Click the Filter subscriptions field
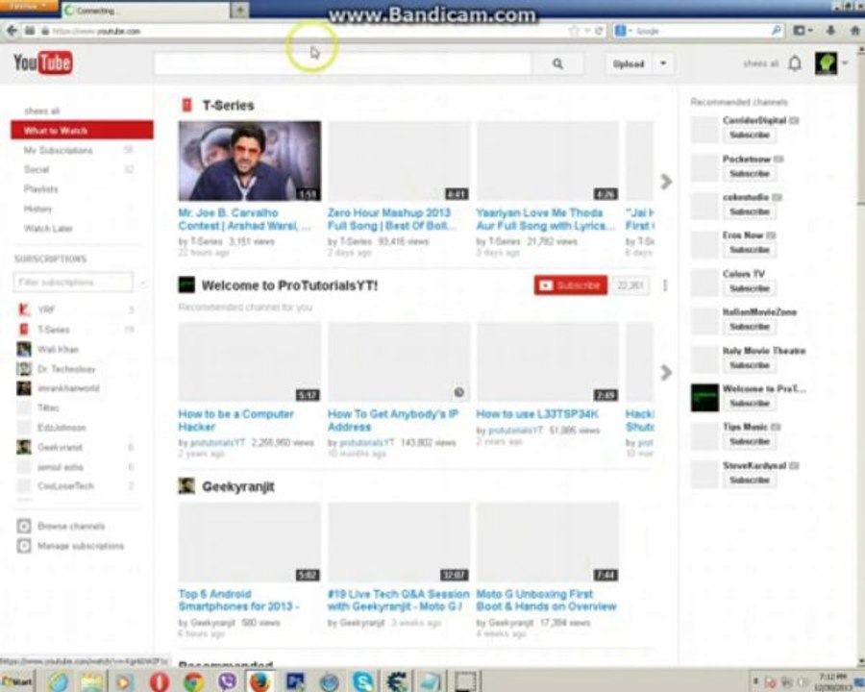Screen dimensions: 865x692 73,282
